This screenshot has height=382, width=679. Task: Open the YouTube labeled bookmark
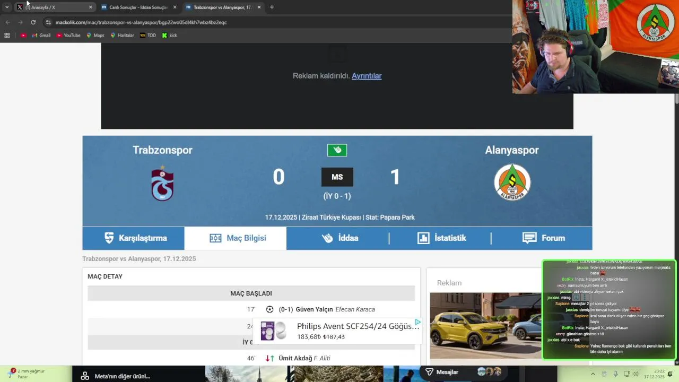(x=68, y=36)
